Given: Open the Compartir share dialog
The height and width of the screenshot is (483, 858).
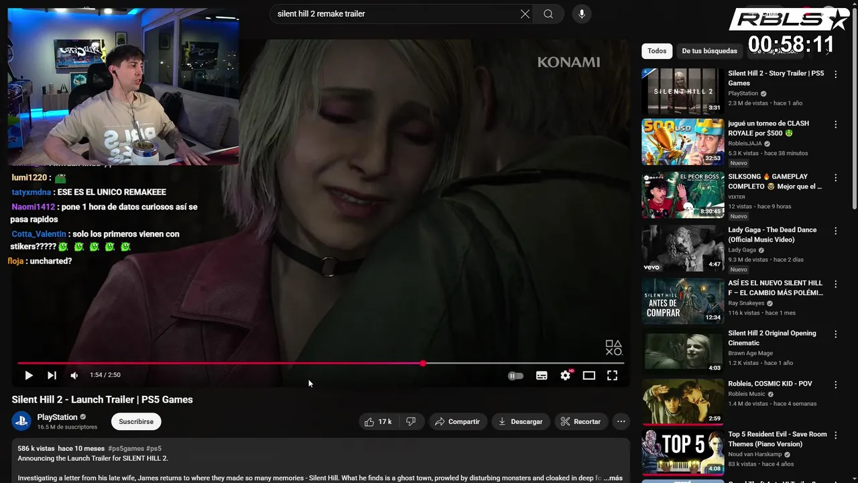Looking at the screenshot, I should pos(458,421).
